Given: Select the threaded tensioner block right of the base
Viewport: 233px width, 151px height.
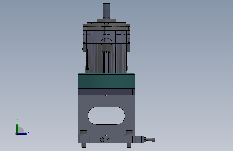Looking at the screenshot, I should pyautogui.click(x=139, y=140).
